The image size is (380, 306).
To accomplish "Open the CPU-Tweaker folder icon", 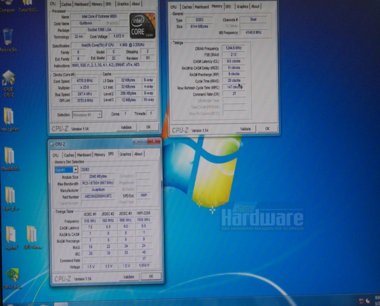I will [32, 237].
